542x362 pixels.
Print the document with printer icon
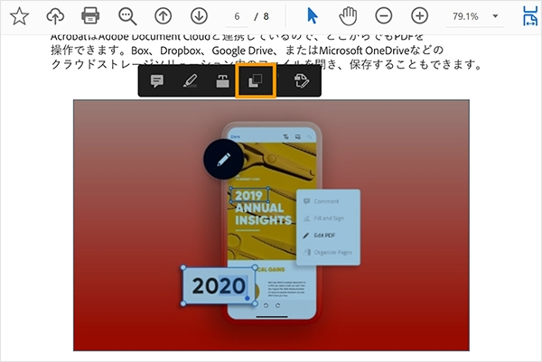coord(90,16)
